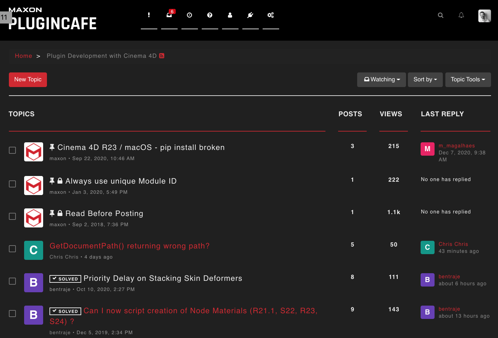The height and width of the screenshot is (338, 498).
Task: Open the clock recent icon
Action: coord(189,15)
